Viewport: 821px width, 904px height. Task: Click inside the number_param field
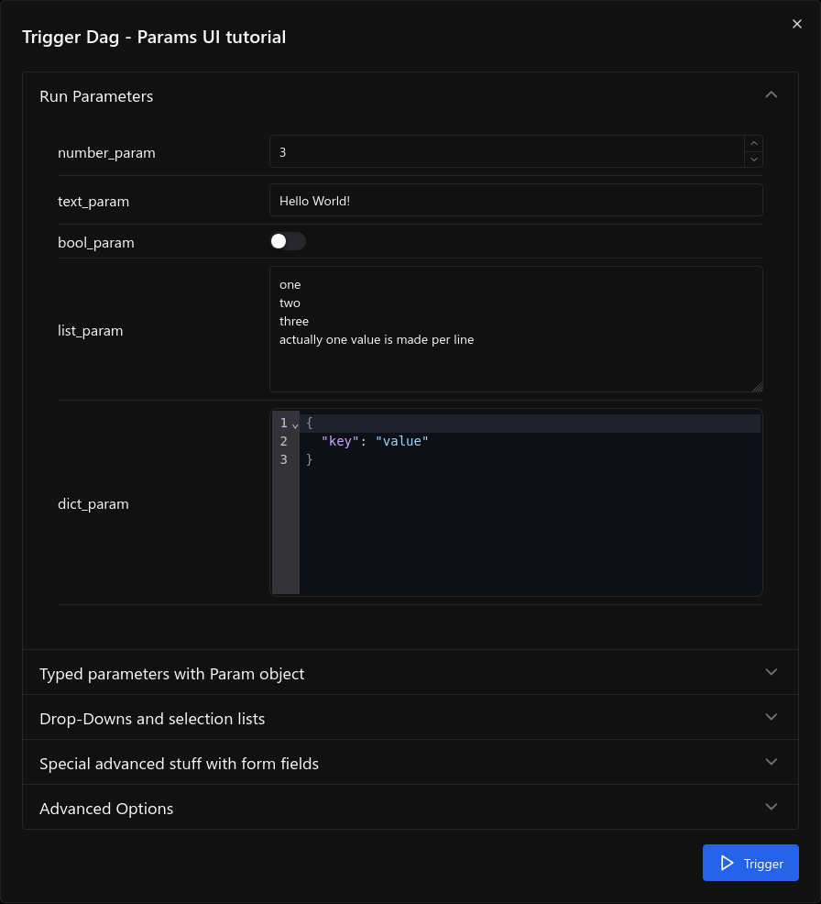pos(504,152)
